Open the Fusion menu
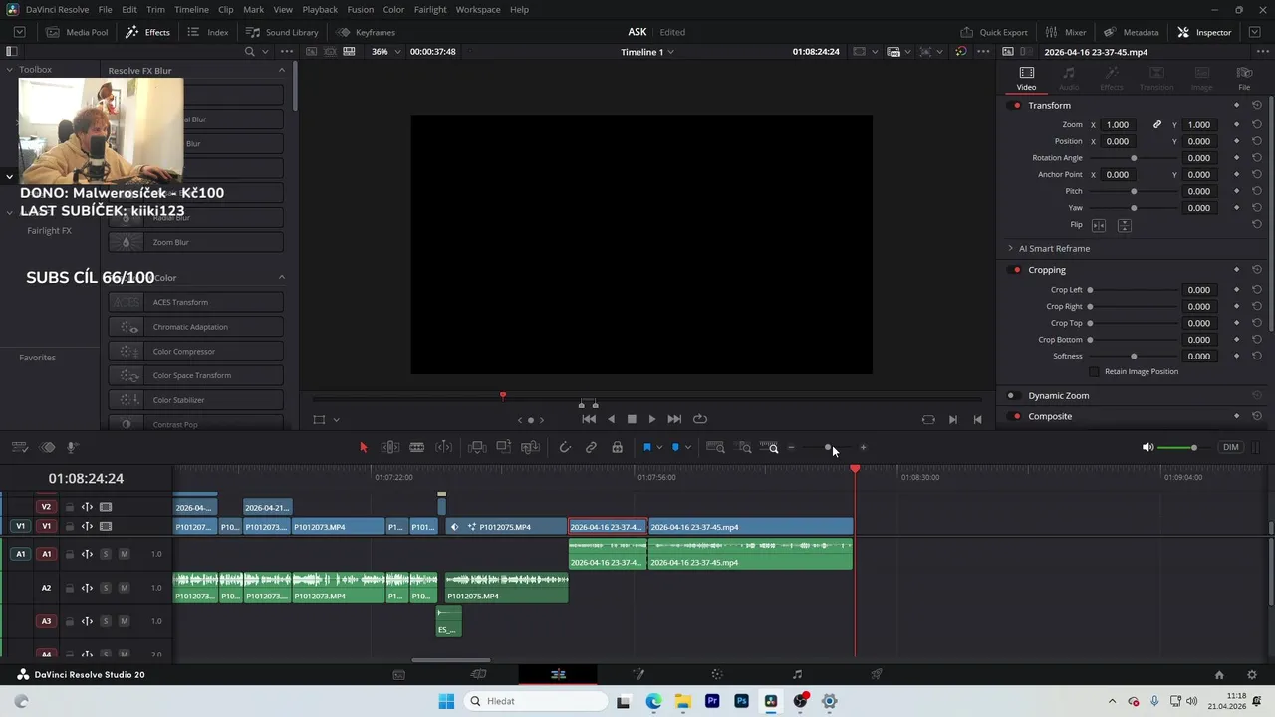 [361, 9]
